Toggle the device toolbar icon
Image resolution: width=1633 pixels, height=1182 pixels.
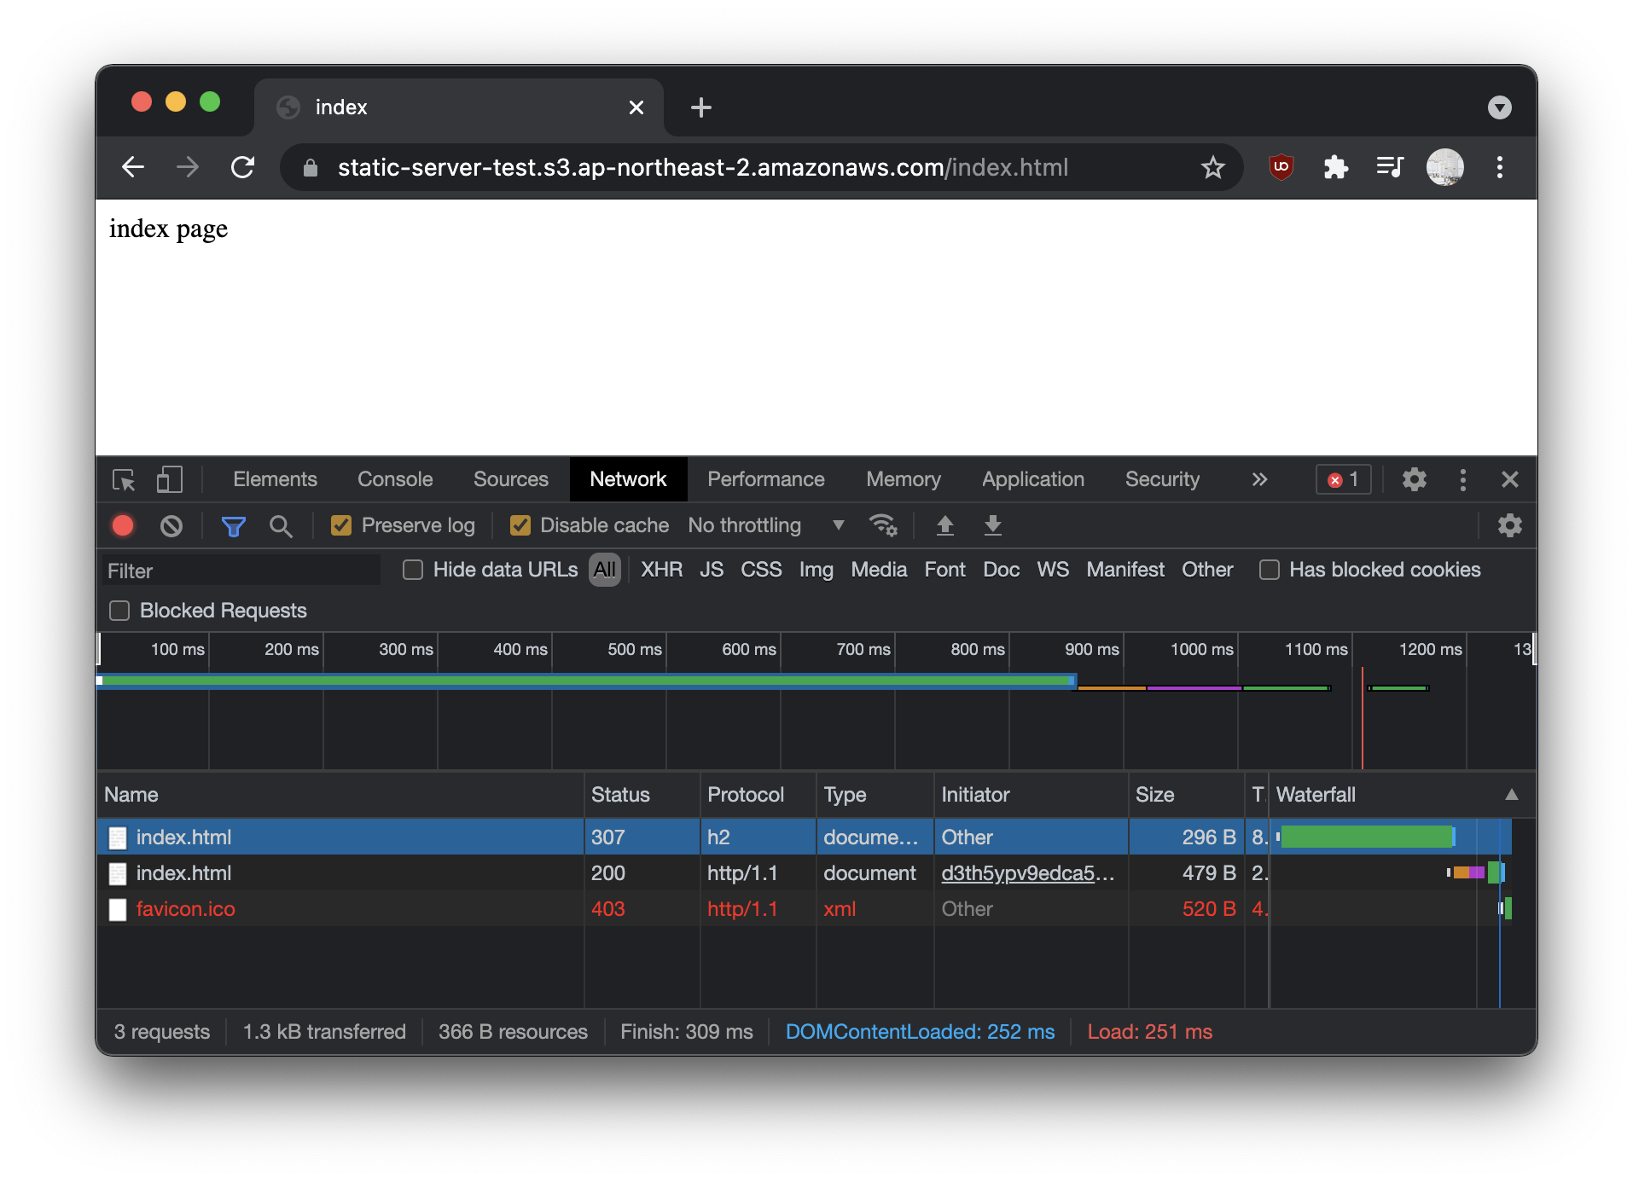point(169,479)
